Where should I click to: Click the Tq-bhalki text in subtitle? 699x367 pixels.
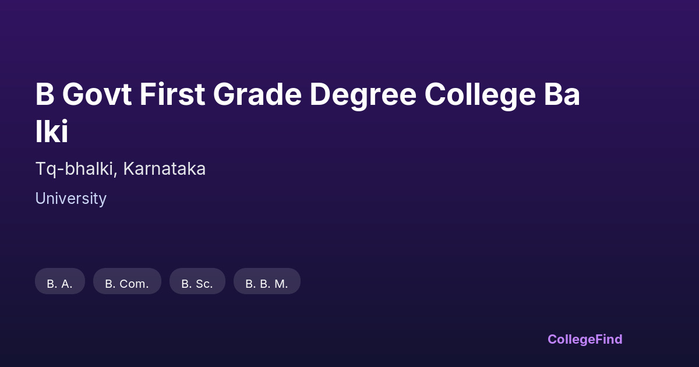76,169
